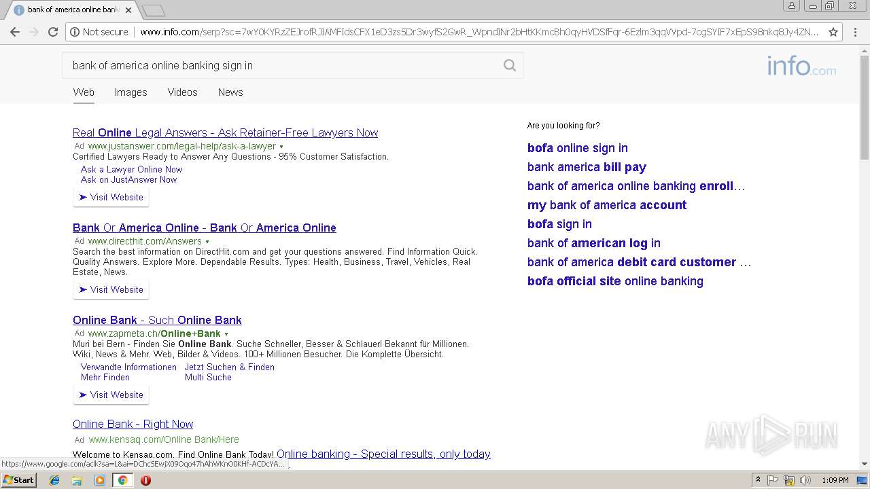Click bank of america online banking enroll suggestion
870x489 pixels.
click(636, 186)
